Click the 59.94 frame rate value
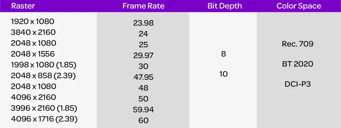The height and width of the screenshot is (128, 341). [x=143, y=110]
